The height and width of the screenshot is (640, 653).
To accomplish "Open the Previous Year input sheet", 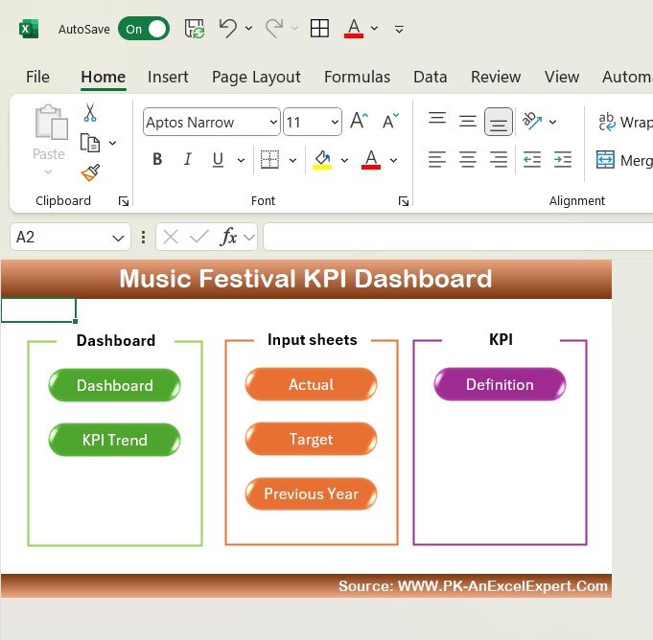I will 311,494.
